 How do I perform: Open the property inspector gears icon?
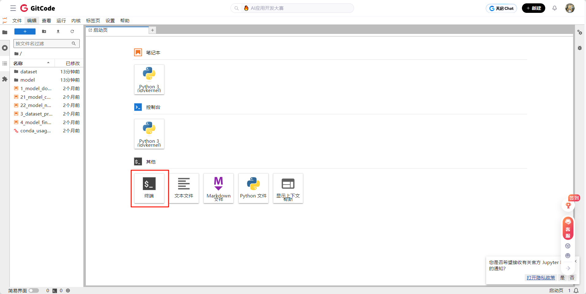click(580, 32)
